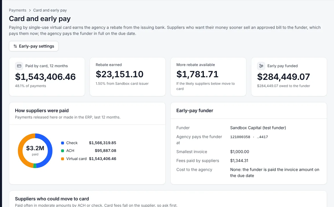Select the orange Virtual card legend swatch

[63, 159]
